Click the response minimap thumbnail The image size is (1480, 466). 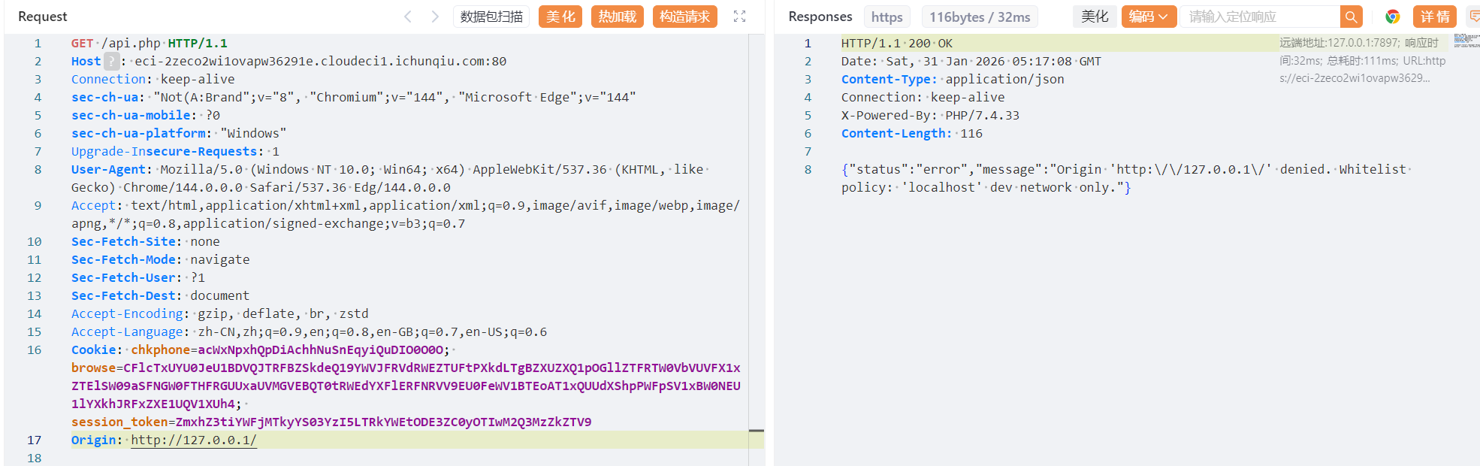click(x=1466, y=41)
